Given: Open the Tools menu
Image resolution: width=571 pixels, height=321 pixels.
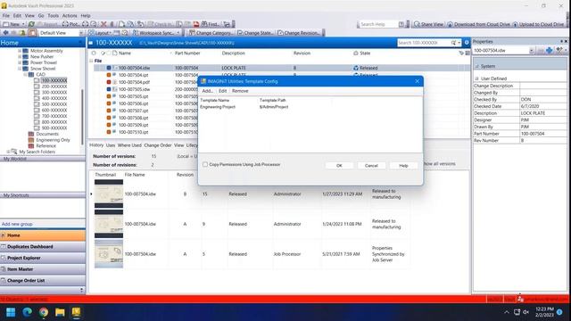Looking at the screenshot, I should point(53,16).
